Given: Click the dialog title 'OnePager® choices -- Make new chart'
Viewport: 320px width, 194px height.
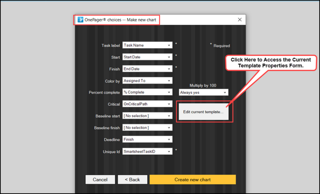Looking at the screenshot, I should coord(120,20).
